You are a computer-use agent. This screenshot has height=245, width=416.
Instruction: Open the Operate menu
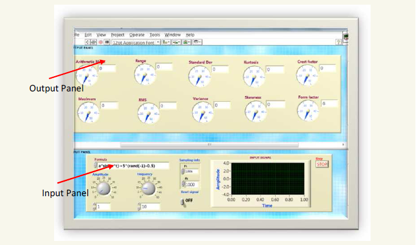[x=137, y=35]
